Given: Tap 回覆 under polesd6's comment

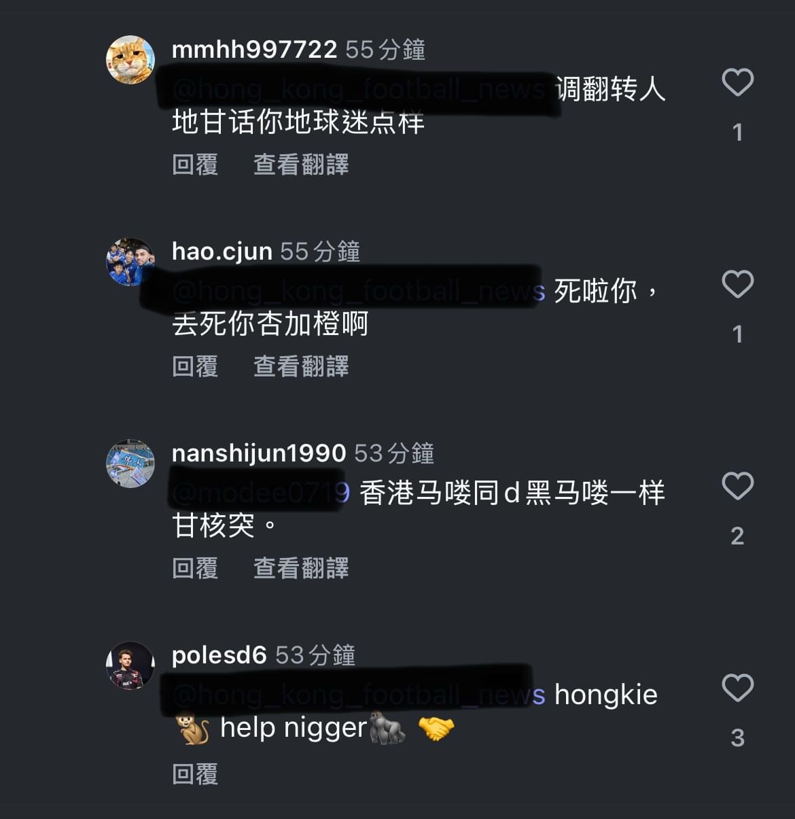Looking at the screenshot, I should click(x=195, y=774).
